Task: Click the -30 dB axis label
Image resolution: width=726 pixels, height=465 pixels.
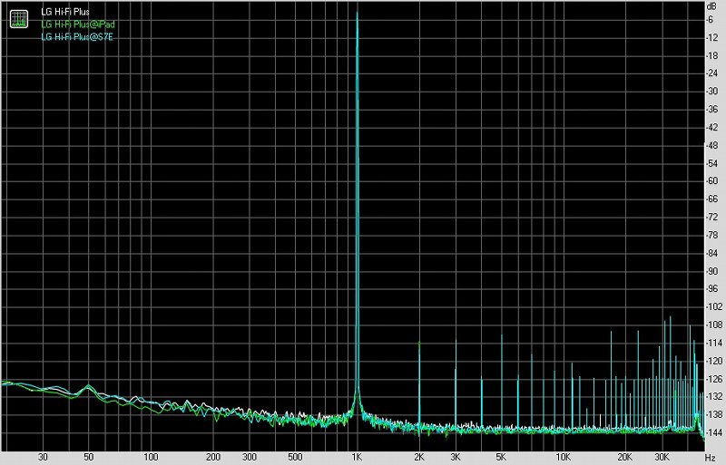Action: pos(712,92)
